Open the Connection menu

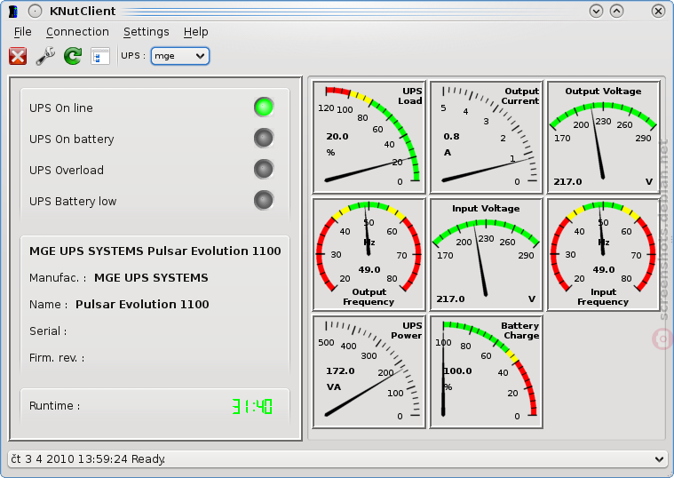77,32
